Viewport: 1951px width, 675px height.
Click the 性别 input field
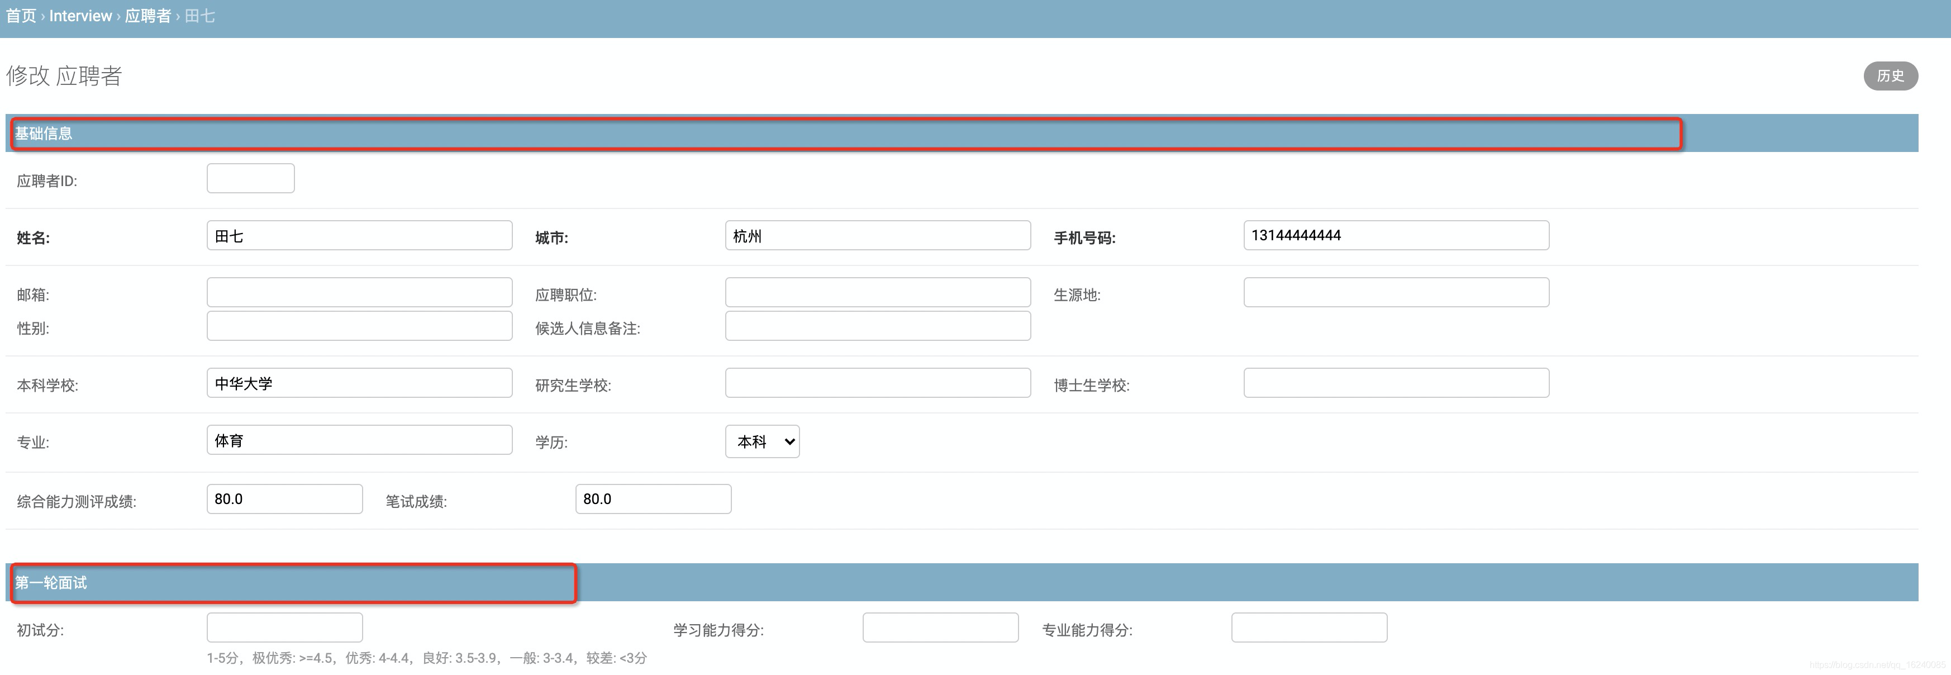pos(359,326)
